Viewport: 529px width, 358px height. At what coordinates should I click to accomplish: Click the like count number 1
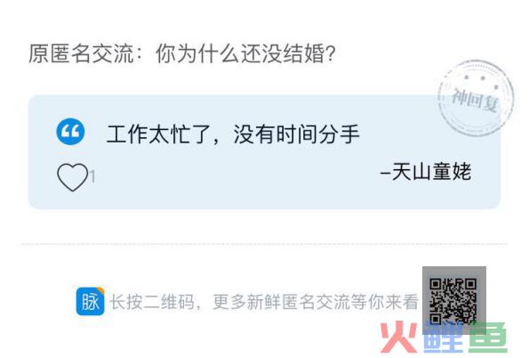[x=92, y=176]
